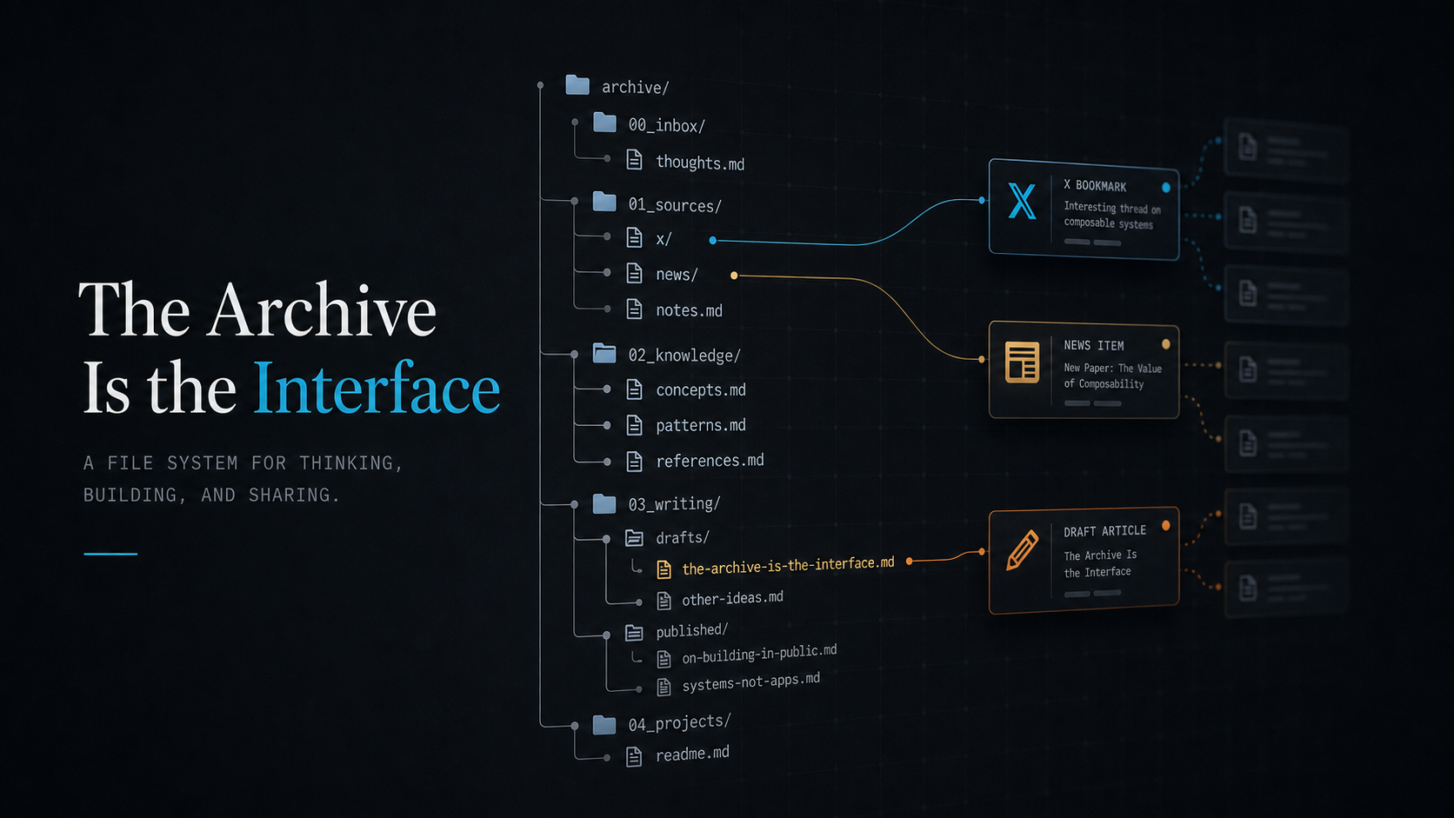The image size is (1454, 818).
Task: Click the blue status dot on X Bookmark card
Action: coord(1166,188)
